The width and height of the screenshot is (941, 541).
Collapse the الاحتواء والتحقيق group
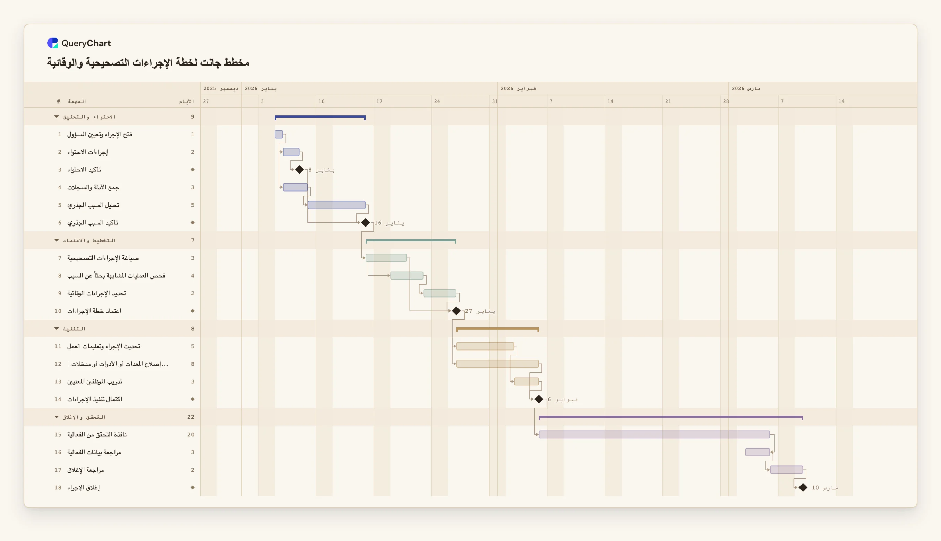point(57,117)
